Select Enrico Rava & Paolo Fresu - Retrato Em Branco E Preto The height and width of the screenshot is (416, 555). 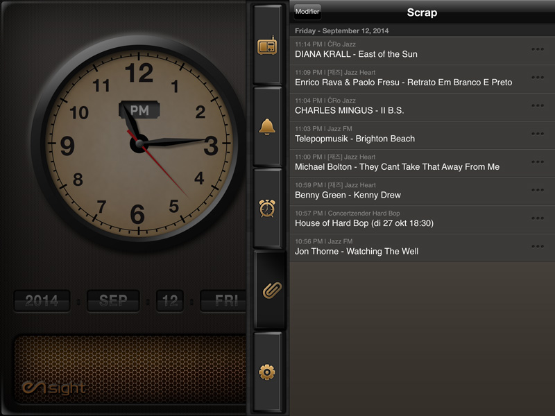click(422, 79)
